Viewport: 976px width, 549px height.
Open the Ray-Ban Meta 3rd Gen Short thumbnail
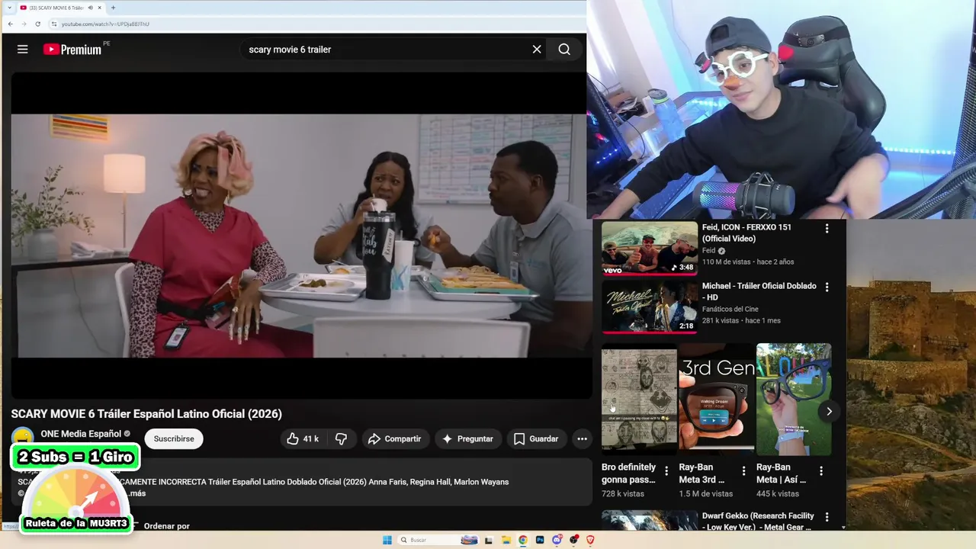coord(717,400)
